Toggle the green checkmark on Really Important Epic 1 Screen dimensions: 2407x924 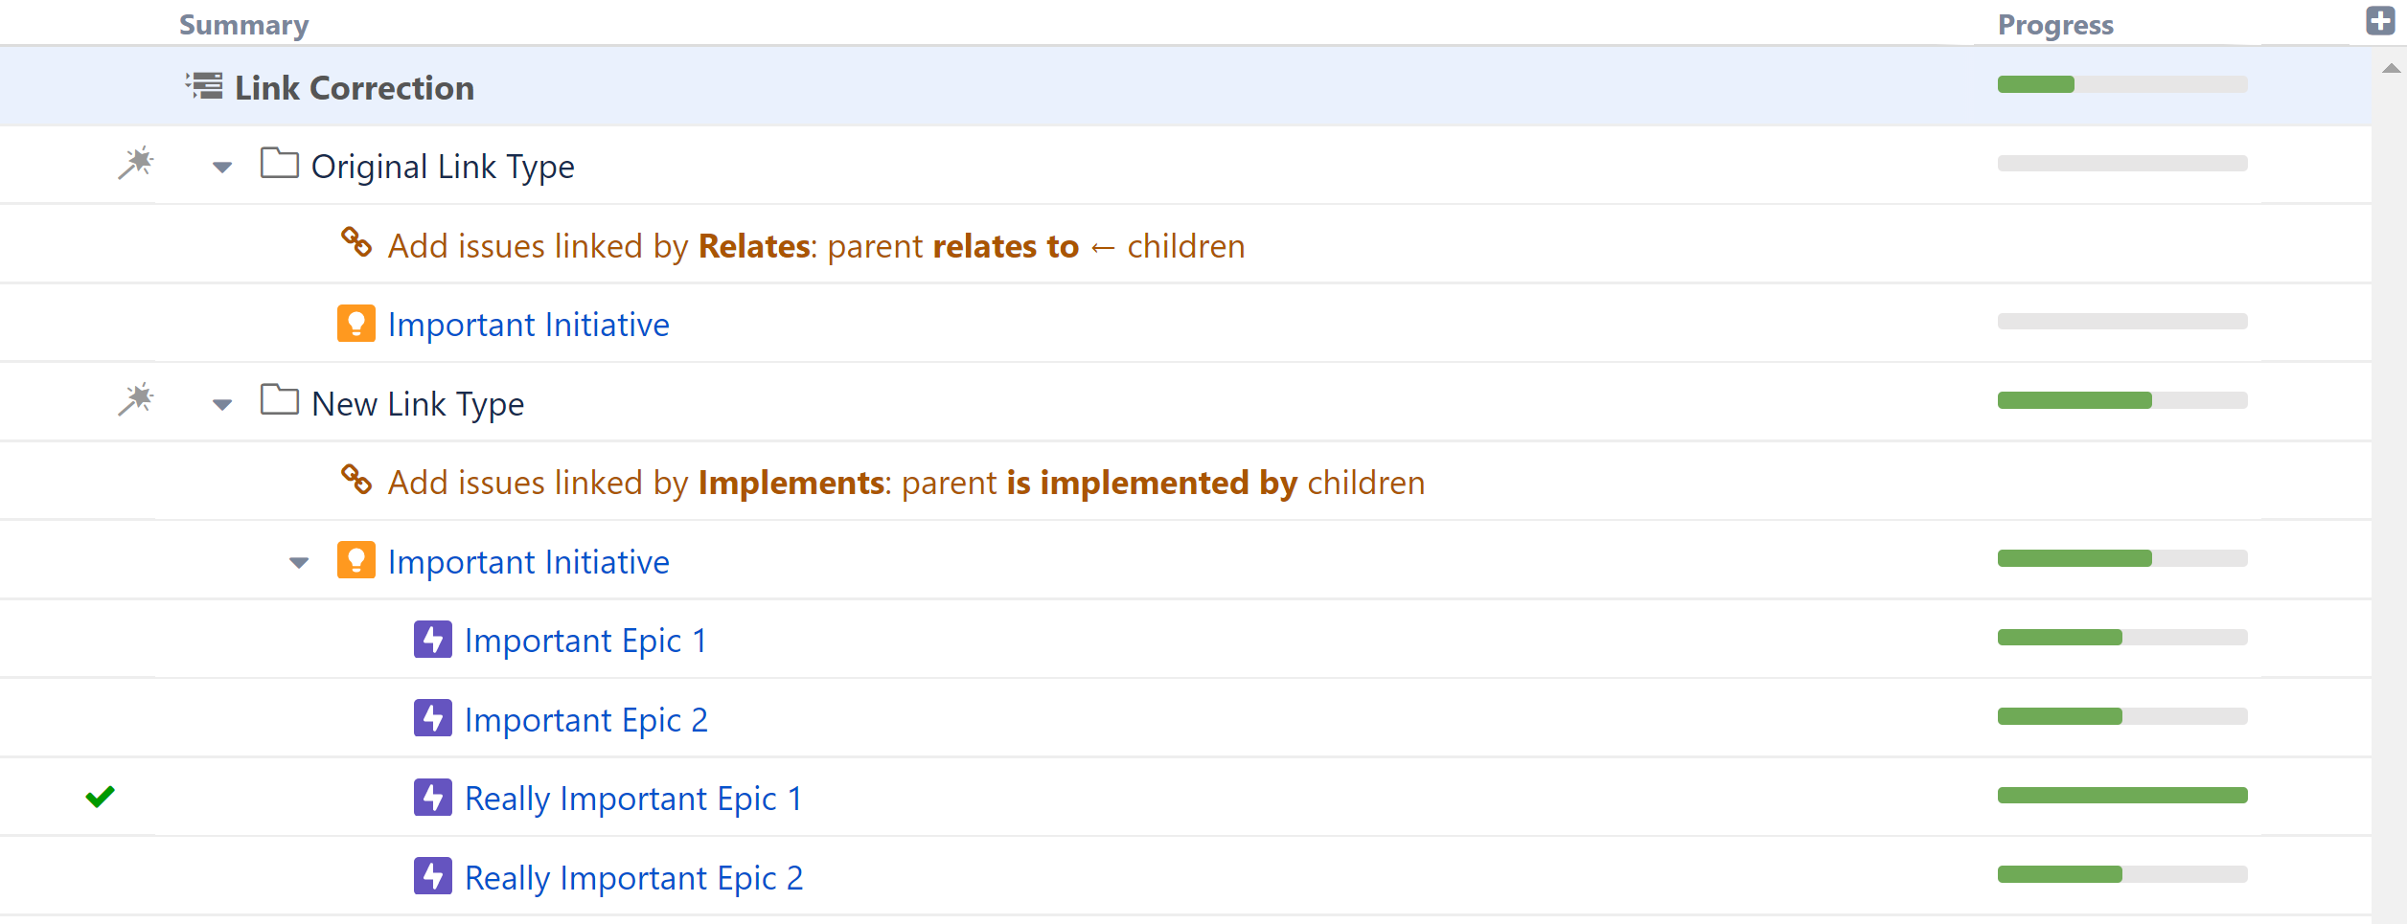point(100,796)
